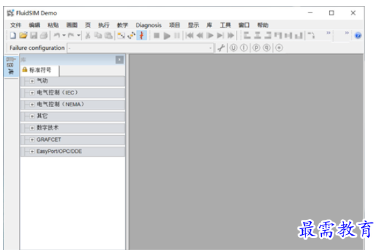Open the 编辑 menu
The width and height of the screenshot is (379, 250).
(x=35, y=25)
